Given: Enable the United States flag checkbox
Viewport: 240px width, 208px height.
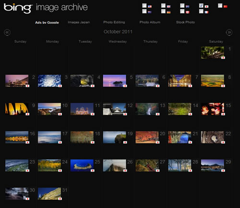Looking at the screenshot, I should 144,6.
